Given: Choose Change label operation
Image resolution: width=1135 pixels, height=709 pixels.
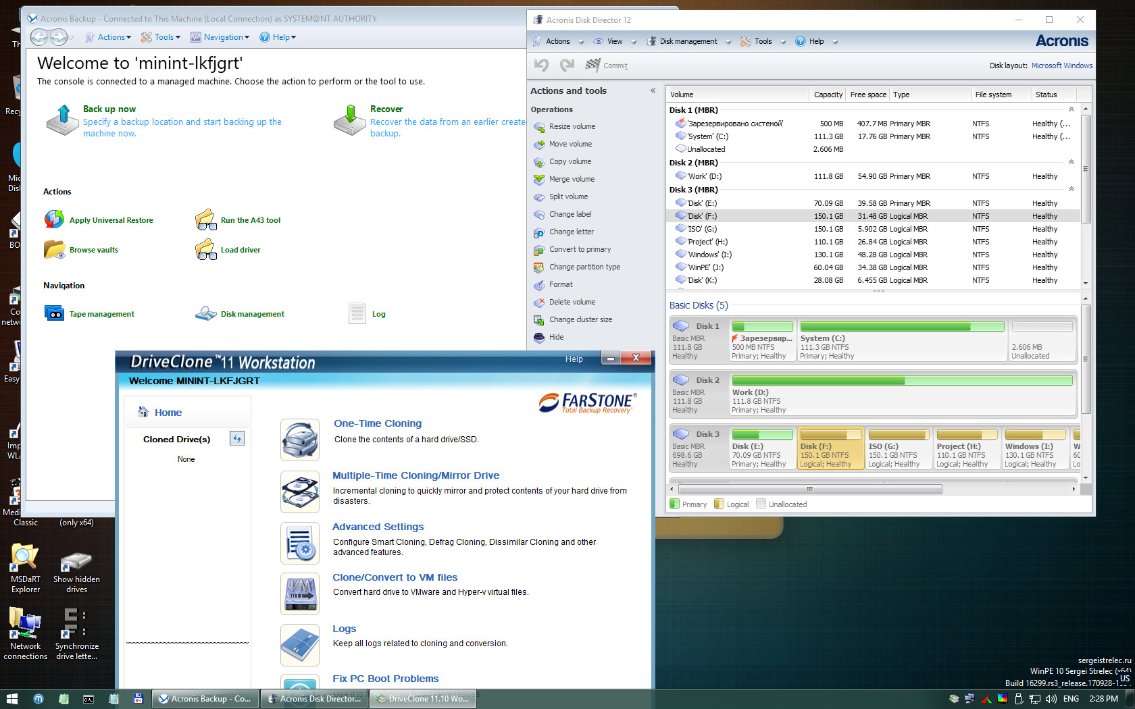Looking at the screenshot, I should [x=570, y=214].
